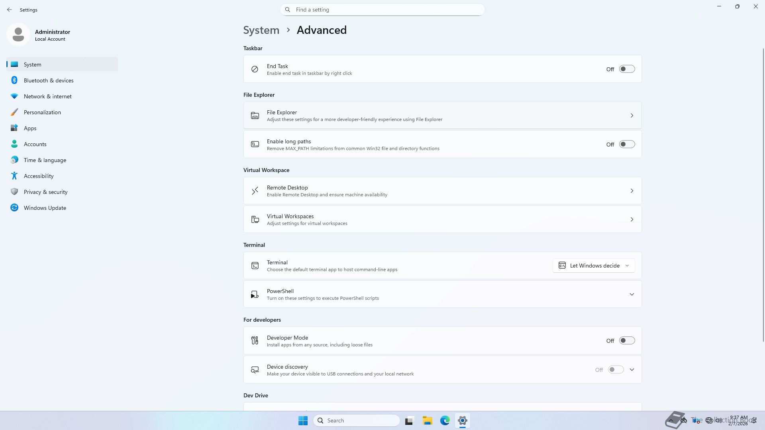Expand the PowerShell settings section
Image resolution: width=765 pixels, height=430 pixels.
632,294
